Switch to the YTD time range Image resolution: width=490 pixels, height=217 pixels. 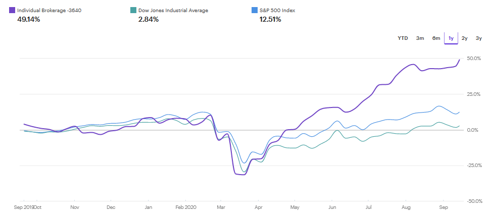(x=403, y=38)
